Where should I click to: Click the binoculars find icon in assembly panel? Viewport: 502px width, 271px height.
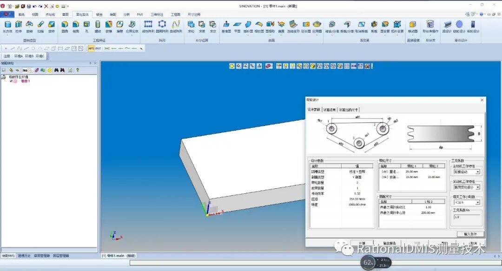(56, 70)
